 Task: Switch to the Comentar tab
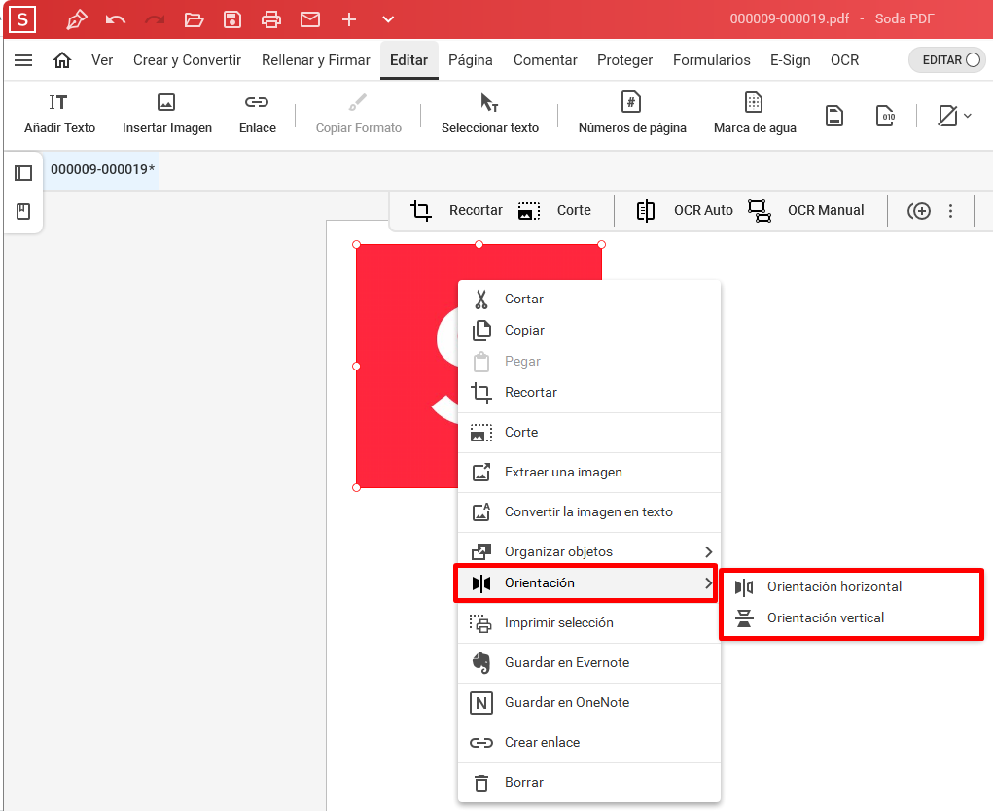point(546,60)
